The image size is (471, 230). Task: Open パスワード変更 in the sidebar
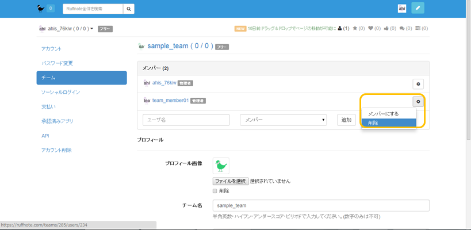tap(57, 63)
